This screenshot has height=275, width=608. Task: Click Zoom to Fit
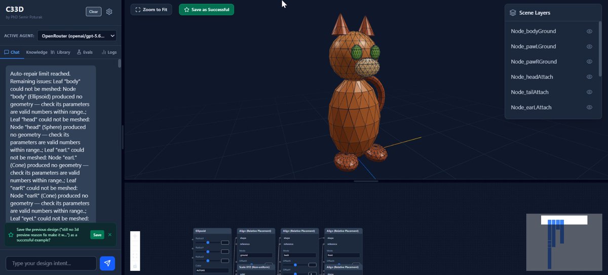click(x=151, y=10)
